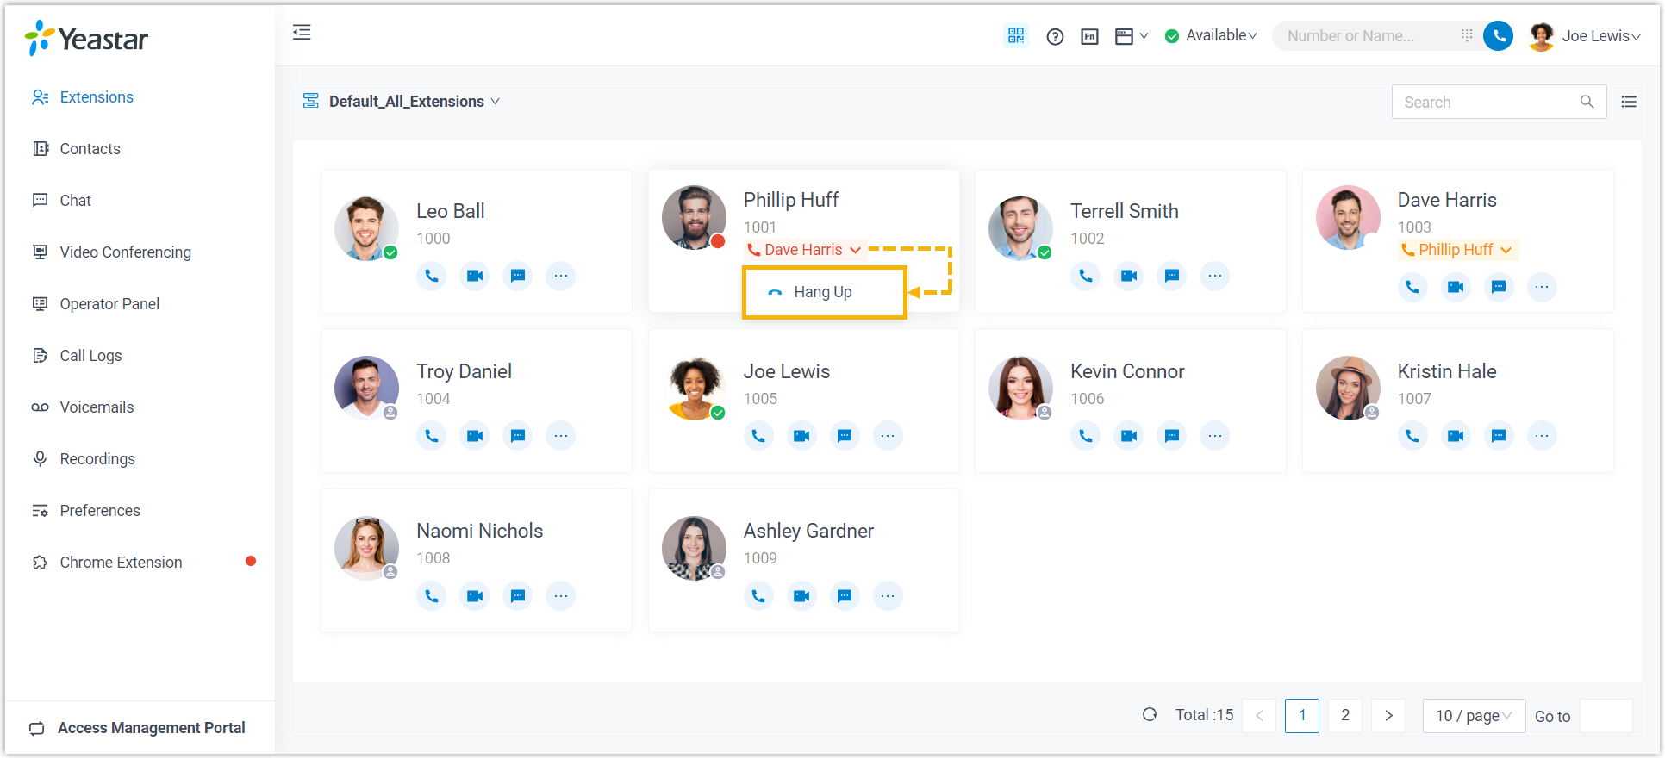Open the dial pad grid icon

click(1467, 35)
